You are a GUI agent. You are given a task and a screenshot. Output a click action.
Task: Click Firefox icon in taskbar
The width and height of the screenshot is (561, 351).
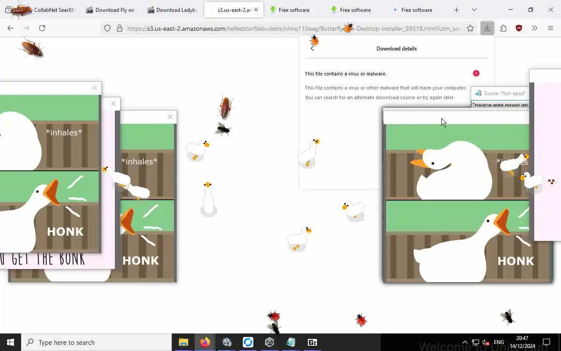point(205,342)
